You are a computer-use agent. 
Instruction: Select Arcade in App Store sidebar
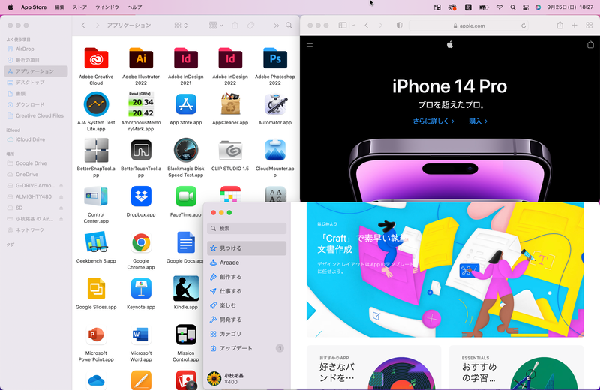pyautogui.click(x=247, y=262)
